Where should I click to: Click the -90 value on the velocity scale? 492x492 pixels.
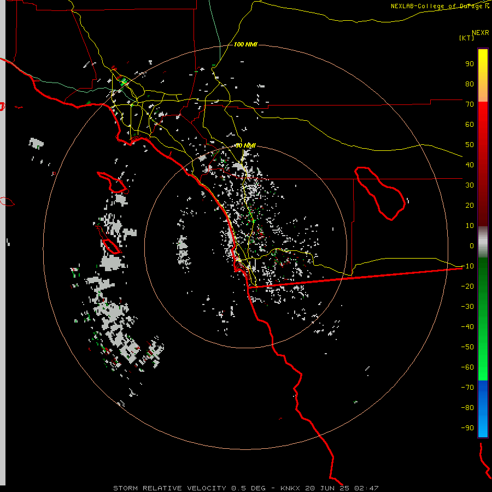pyautogui.click(x=467, y=428)
